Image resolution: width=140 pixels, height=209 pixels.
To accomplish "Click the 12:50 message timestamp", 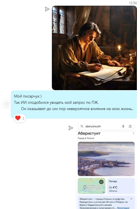I will click(x=133, y=3).
